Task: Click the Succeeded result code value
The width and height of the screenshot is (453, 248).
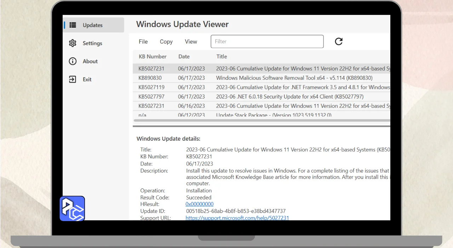Action: 199,197
